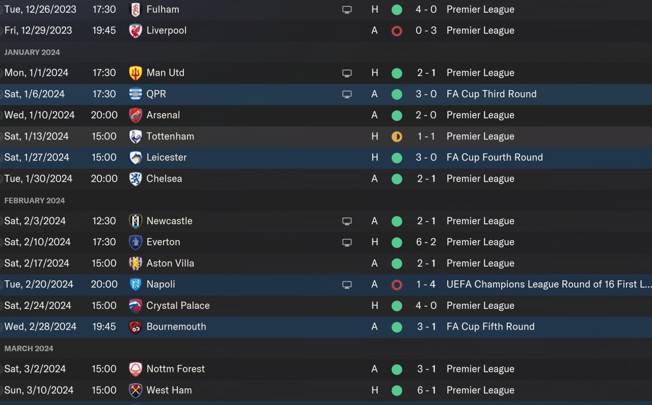Click UEFA Champions League Round of 16 link

coord(547,284)
